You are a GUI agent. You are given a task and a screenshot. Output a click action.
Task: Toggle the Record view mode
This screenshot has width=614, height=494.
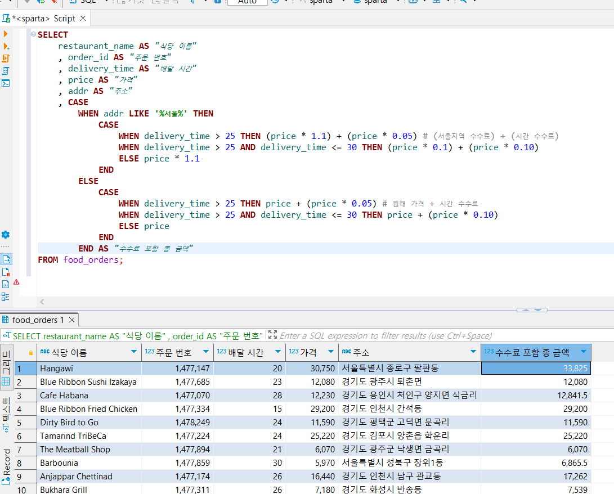pyautogui.click(x=6, y=467)
